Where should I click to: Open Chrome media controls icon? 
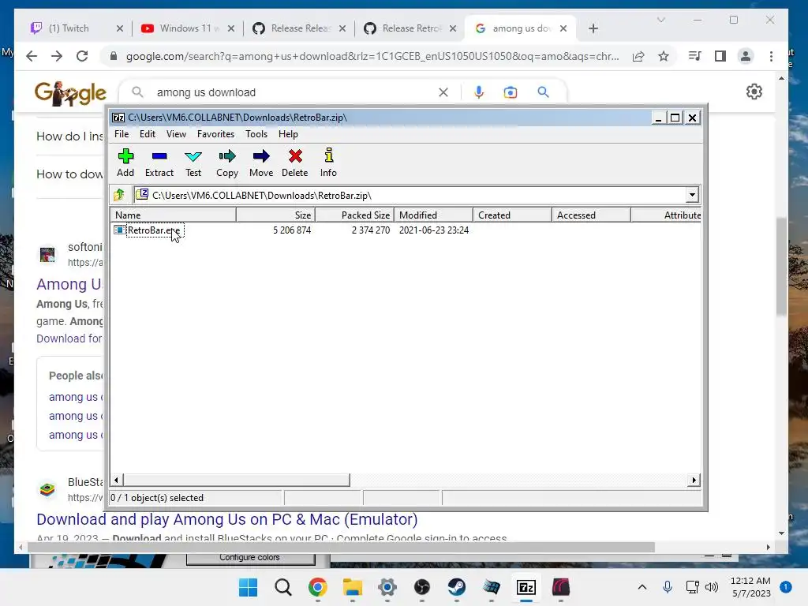tap(694, 56)
